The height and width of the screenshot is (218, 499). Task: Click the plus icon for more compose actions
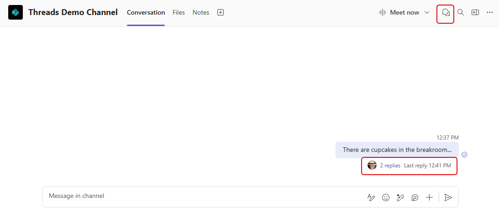coord(429,197)
